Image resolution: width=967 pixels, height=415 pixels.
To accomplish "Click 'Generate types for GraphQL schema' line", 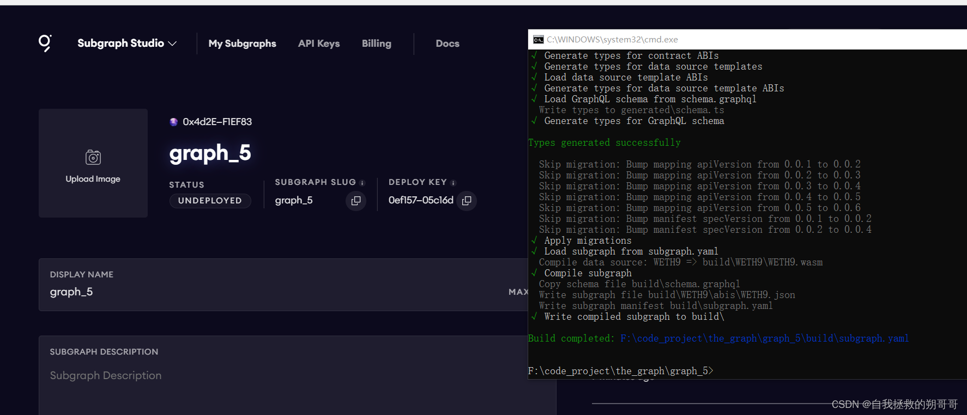I will 634,121.
